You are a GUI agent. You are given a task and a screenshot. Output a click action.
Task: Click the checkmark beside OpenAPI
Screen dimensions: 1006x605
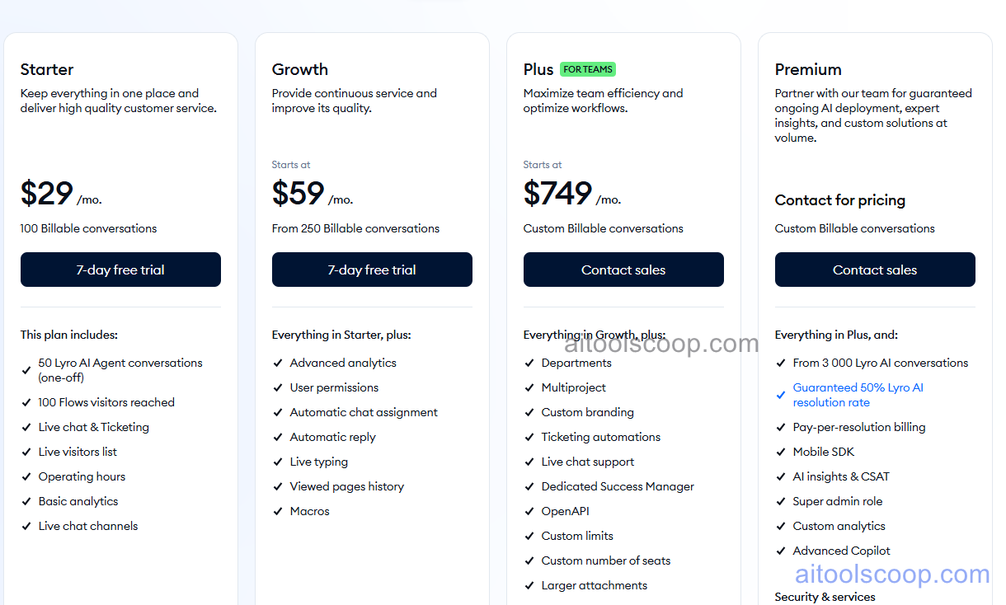529,511
